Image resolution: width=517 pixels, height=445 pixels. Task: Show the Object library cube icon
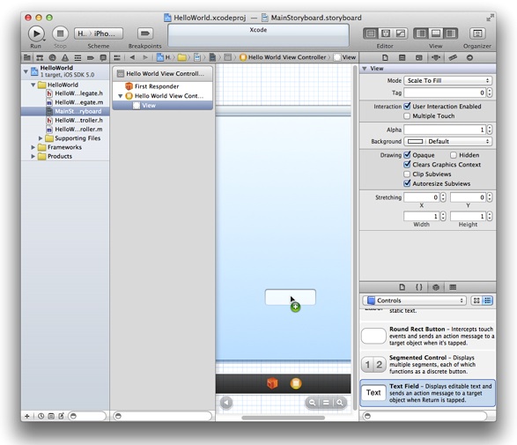[436, 287]
